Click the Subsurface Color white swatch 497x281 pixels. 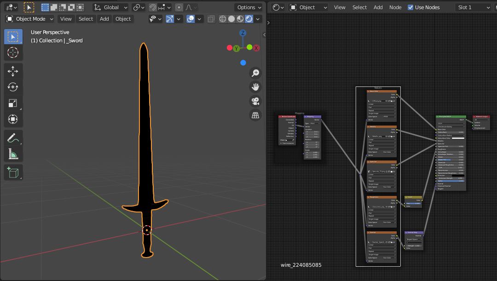(x=458, y=138)
